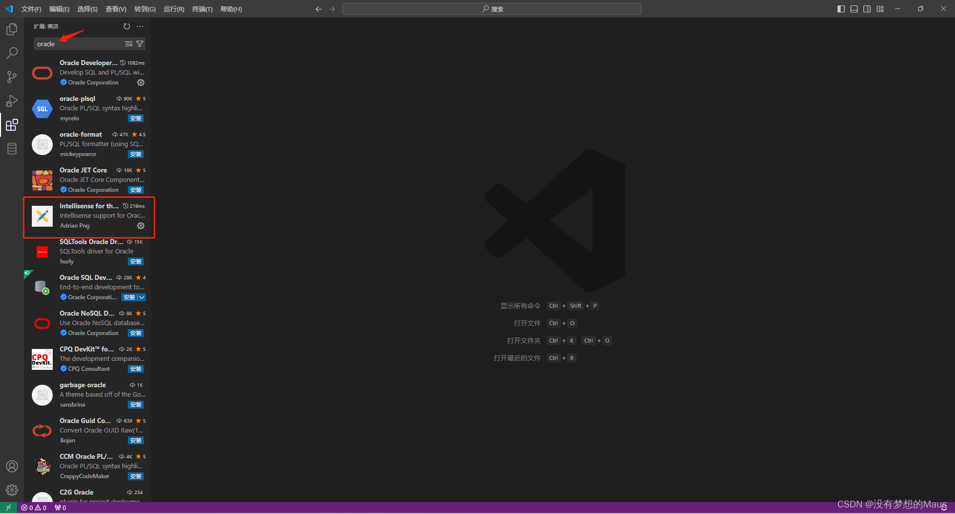This screenshot has width=955, height=514.
Task: Open errors and warnings in status bar
Action: pyautogui.click(x=34, y=508)
